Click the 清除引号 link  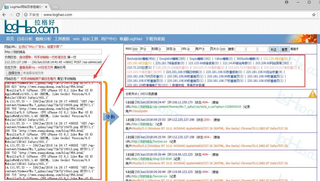point(60,67)
